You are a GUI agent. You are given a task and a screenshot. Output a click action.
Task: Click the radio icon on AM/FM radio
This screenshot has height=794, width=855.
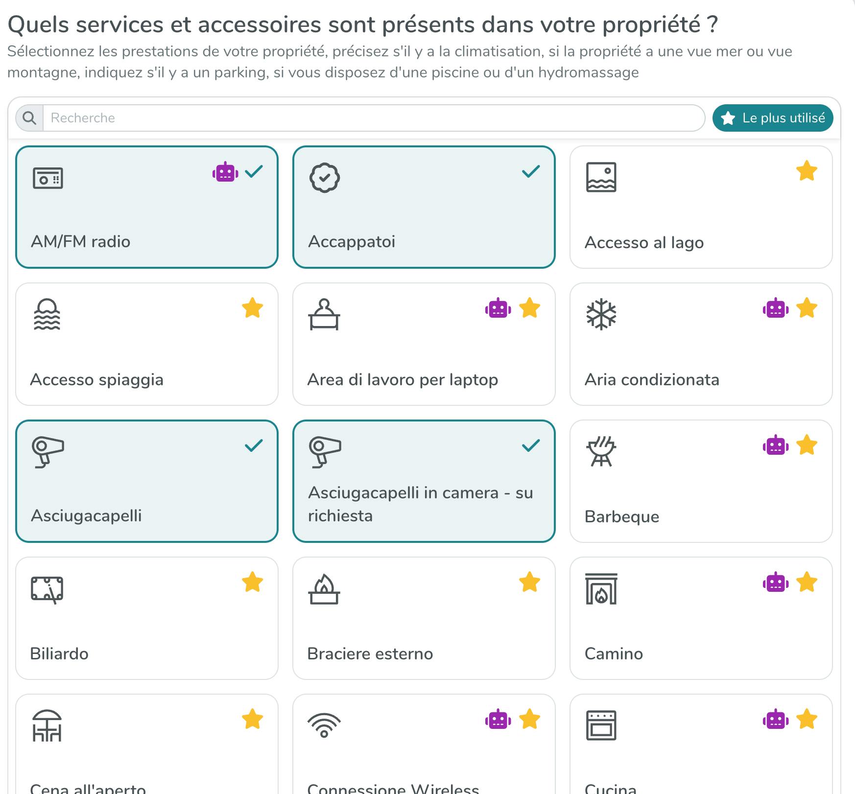coord(47,178)
